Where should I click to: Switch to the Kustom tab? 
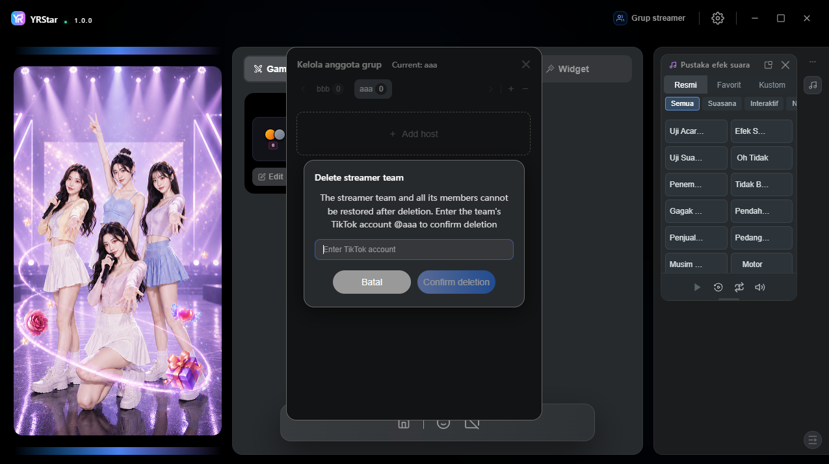tap(772, 85)
